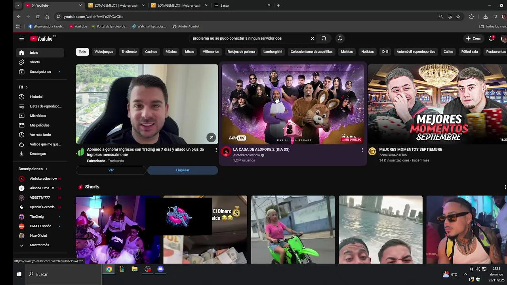
Task: Open Inicio in the sidebar
Action: pyautogui.click(x=40, y=53)
